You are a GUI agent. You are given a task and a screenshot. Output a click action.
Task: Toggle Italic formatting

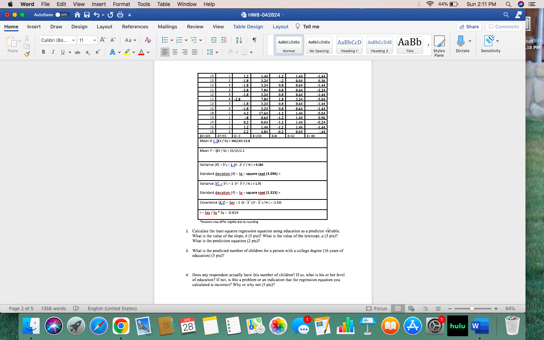click(x=53, y=52)
